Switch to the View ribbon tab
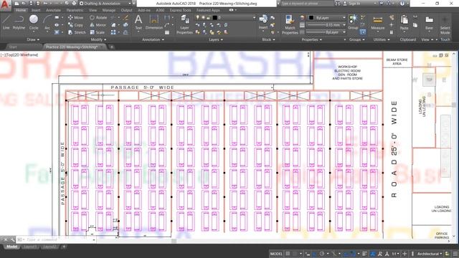 tap(93, 10)
